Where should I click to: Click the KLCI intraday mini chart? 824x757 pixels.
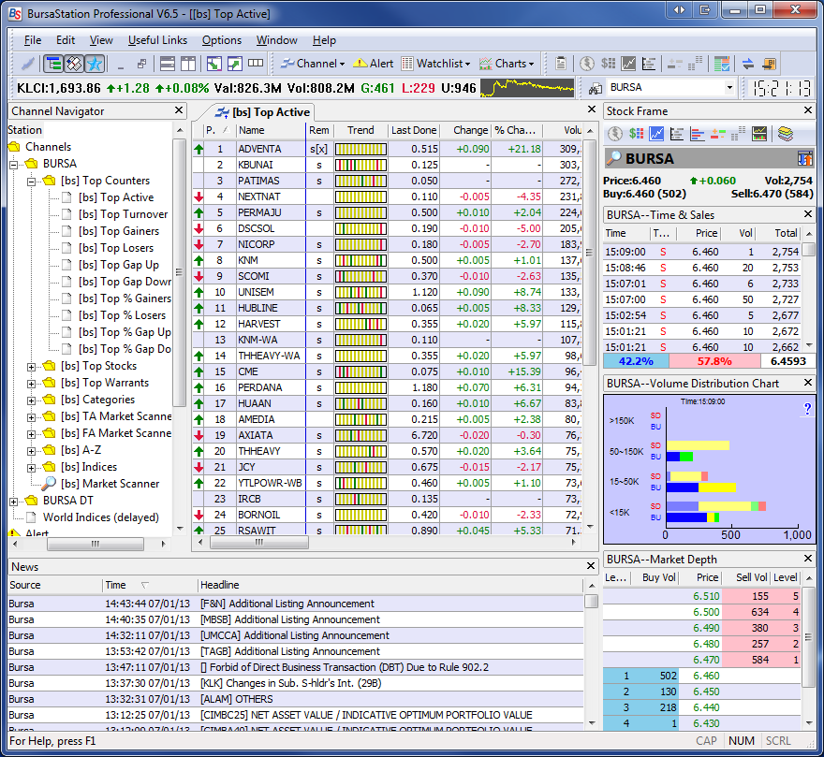click(x=527, y=88)
